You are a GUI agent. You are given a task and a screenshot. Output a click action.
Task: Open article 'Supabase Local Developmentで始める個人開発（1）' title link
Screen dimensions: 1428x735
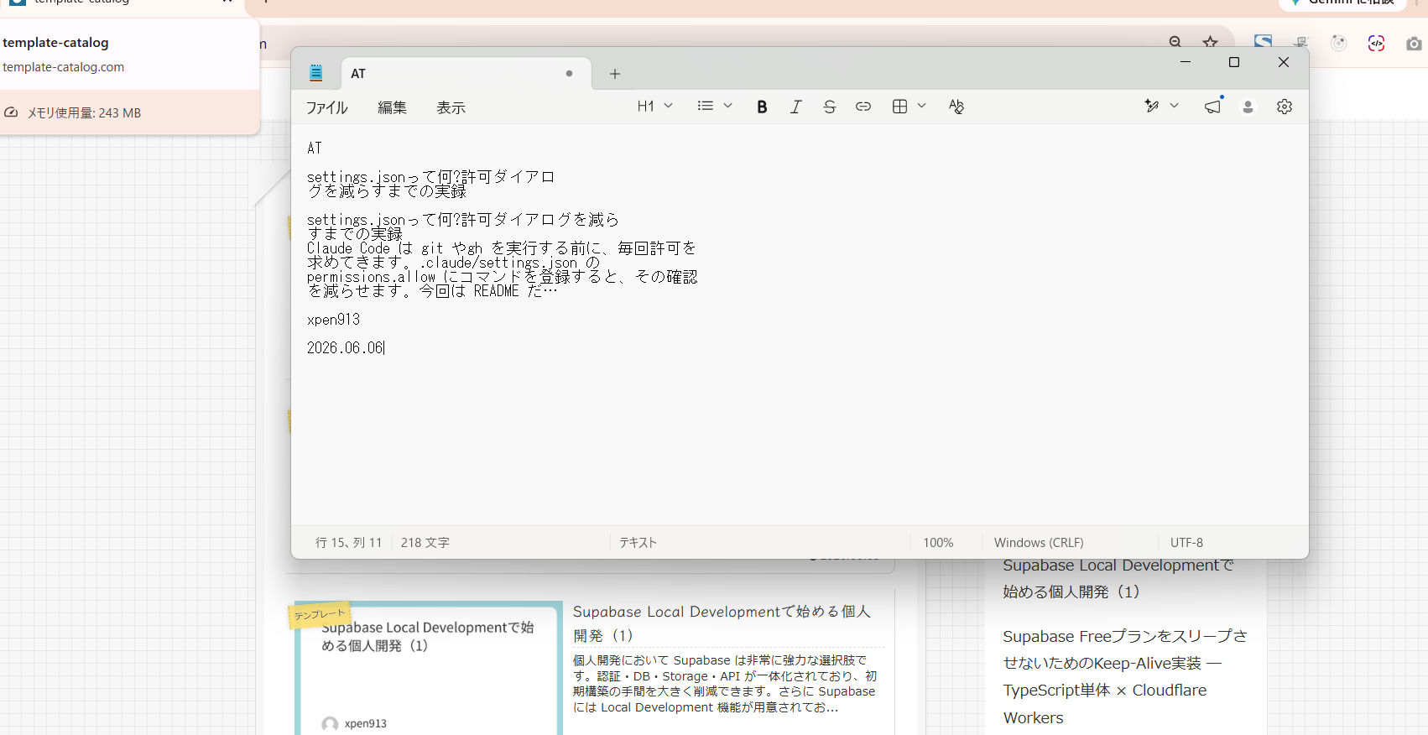(x=722, y=623)
